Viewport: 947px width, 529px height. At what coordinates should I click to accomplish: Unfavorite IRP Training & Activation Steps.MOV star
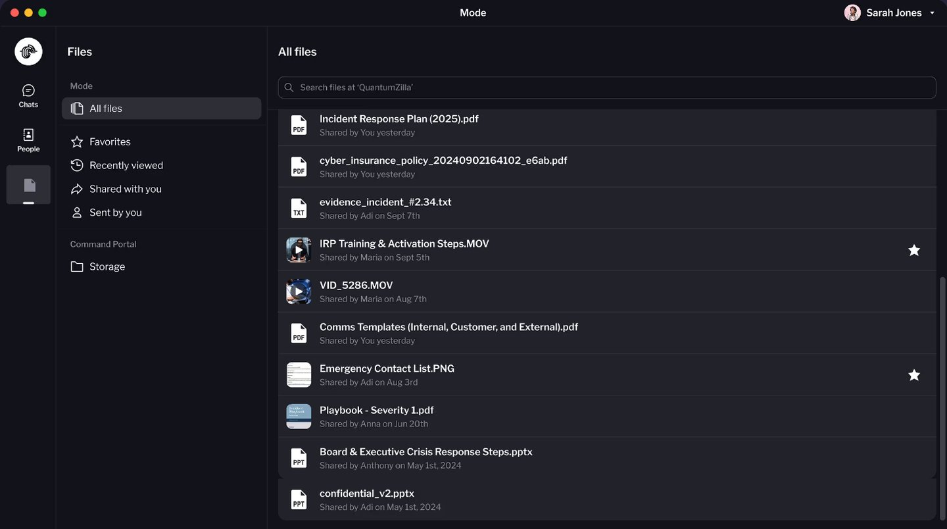(x=913, y=250)
